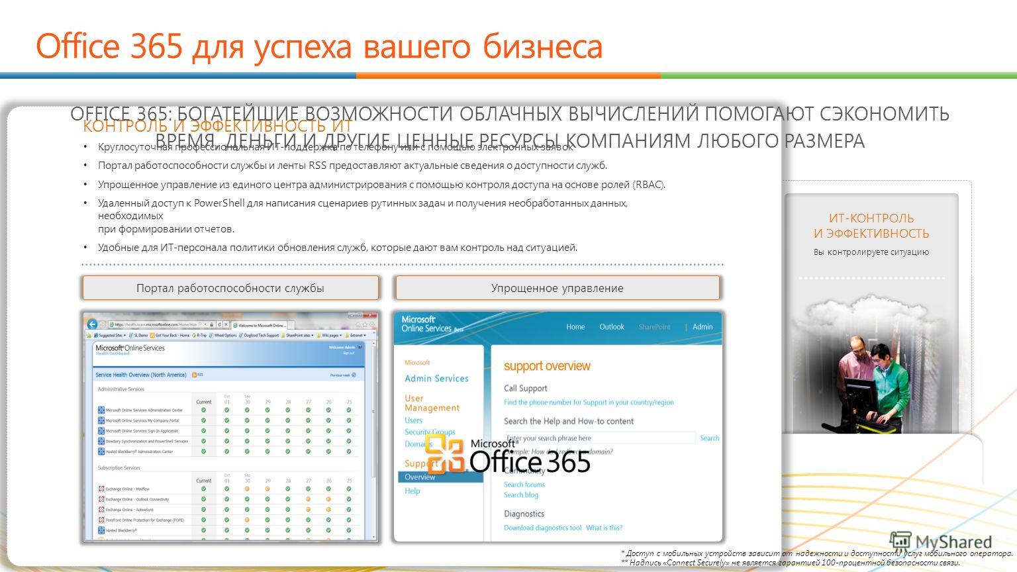Click the refresh icon in the address bar
The image size is (1017, 572).
click(218, 325)
